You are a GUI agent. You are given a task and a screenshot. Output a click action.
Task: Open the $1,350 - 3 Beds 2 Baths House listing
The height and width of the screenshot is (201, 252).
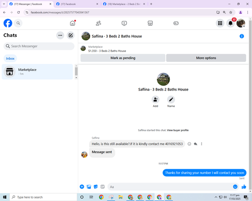point(107,51)
